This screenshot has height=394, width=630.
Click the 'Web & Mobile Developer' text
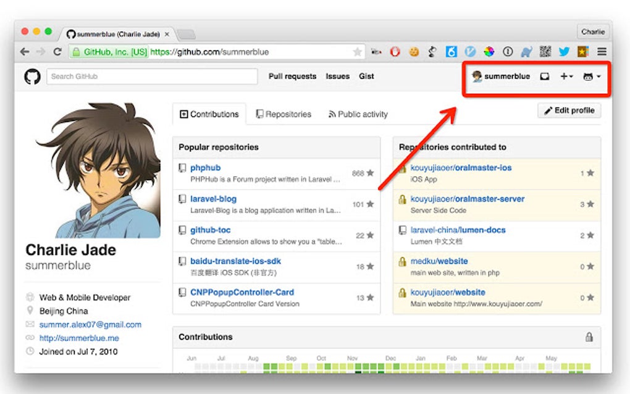pos(85,298)
